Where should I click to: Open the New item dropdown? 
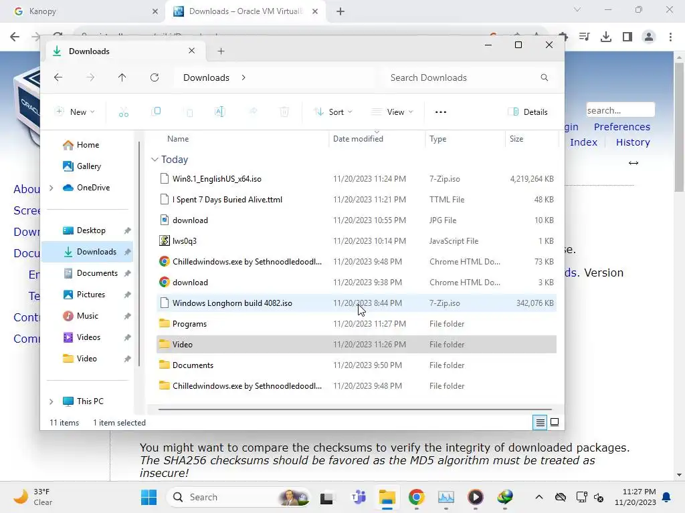(75, 112)
